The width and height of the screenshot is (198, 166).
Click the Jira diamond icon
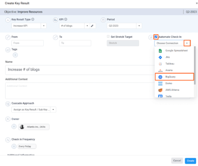pyautogui.click(x=160, y=57)
